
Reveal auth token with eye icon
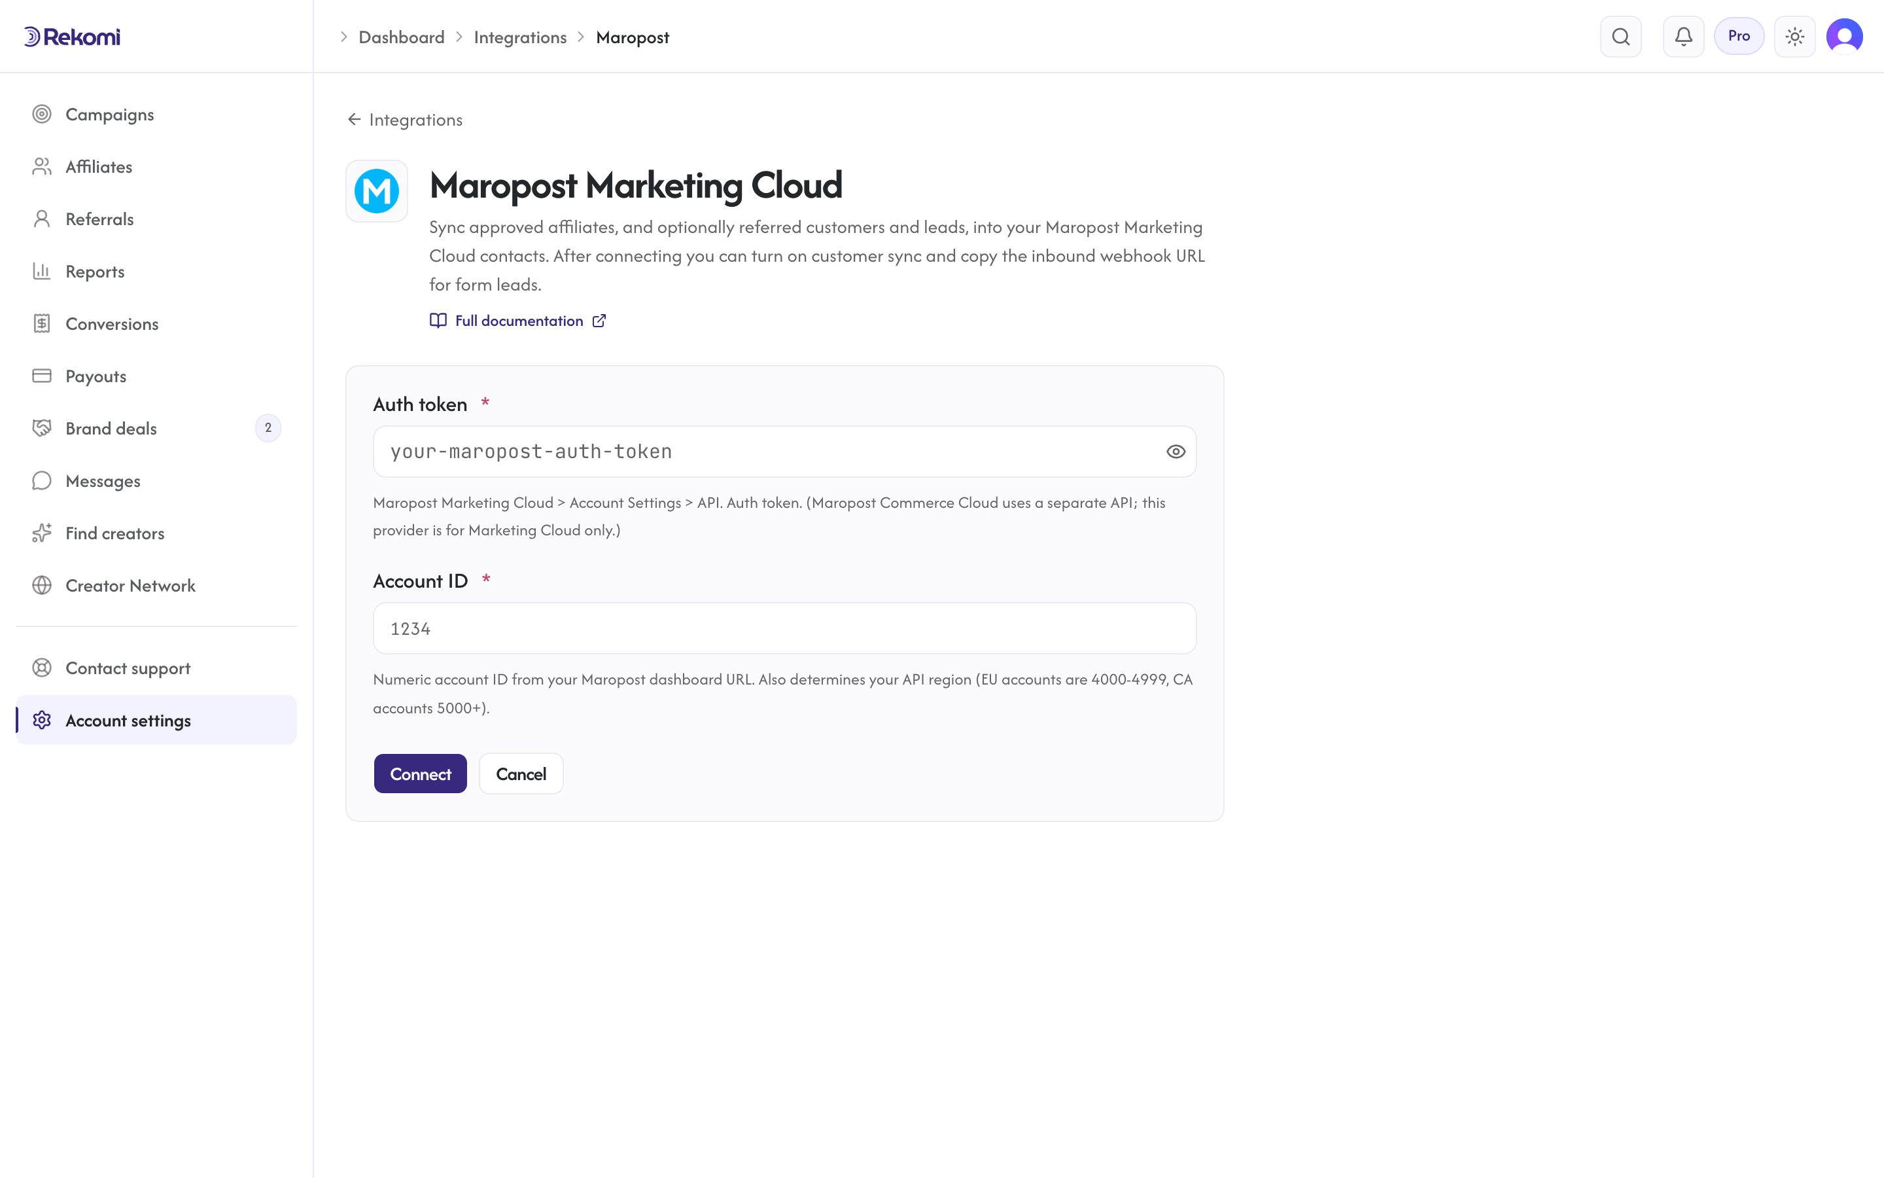[1176, 452]
